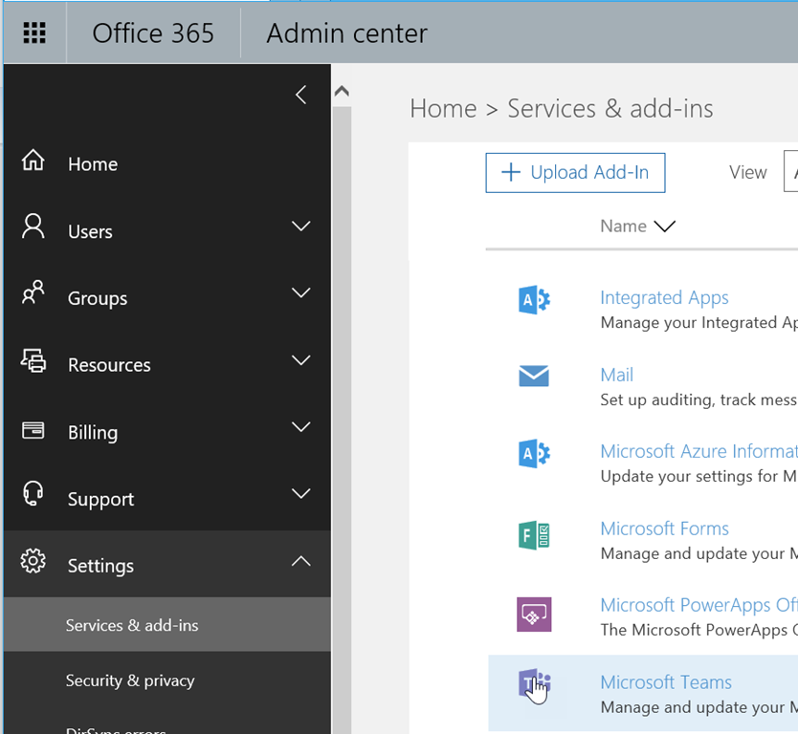Open Security & privacy menu item

tap(130, 680)
